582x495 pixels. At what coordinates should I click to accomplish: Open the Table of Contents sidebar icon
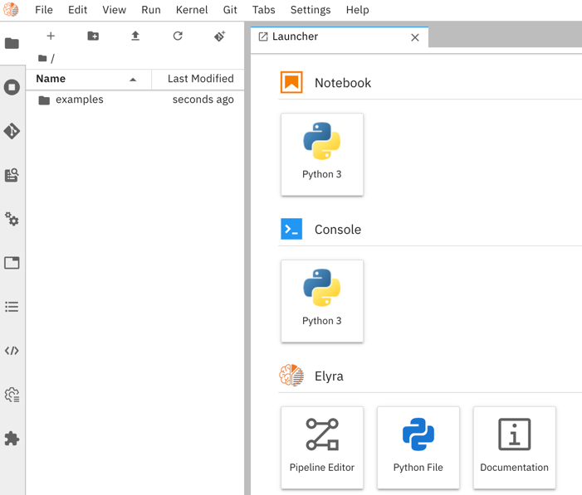click(12, 307)
